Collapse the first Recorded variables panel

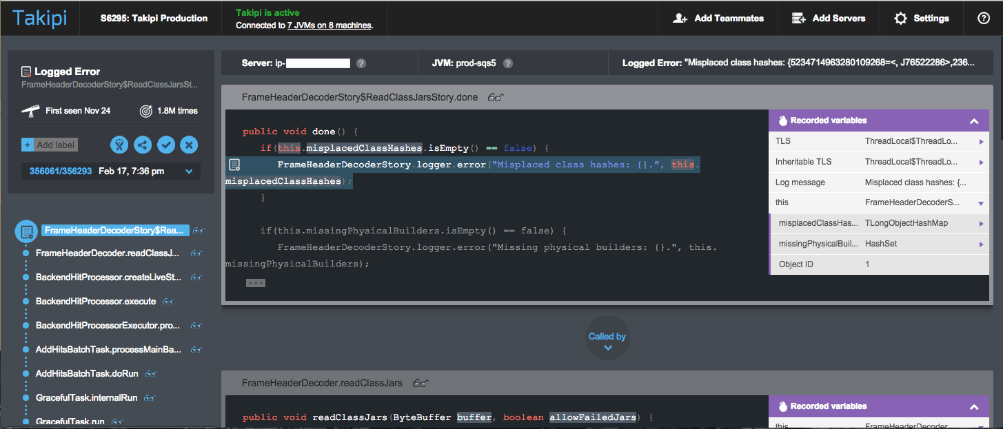click(973, 121)
